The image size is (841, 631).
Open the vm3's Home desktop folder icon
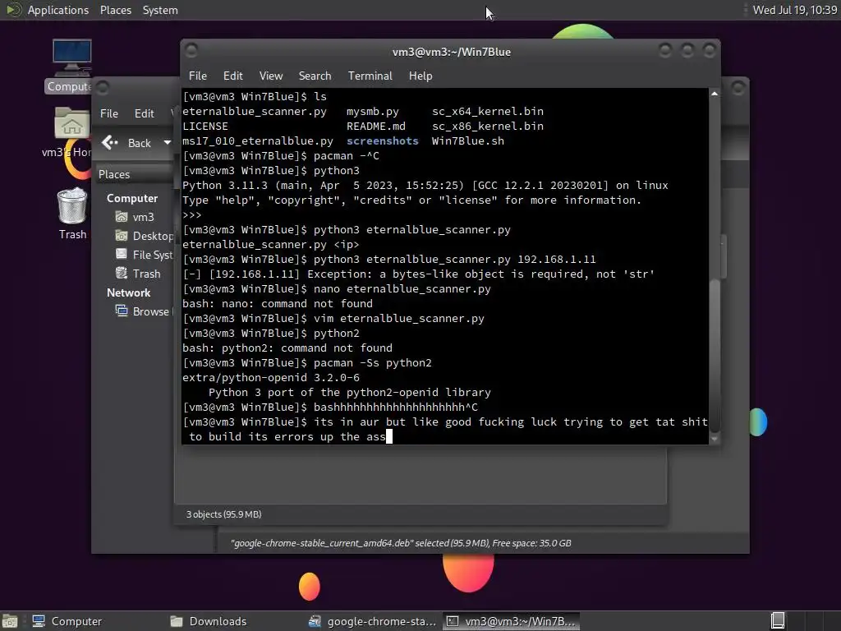pyautogui.click(x=71, y=123)
